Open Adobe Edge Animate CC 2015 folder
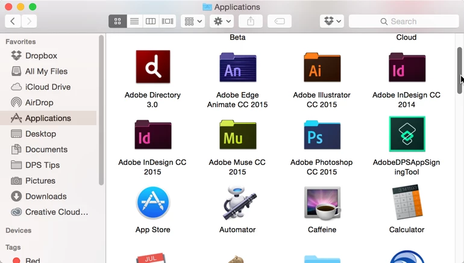 tap(237, 67)
